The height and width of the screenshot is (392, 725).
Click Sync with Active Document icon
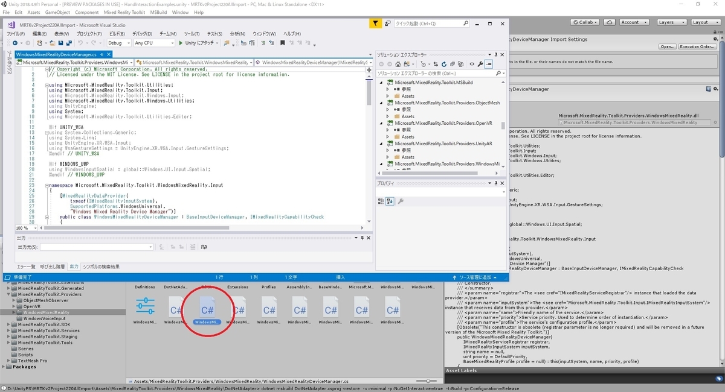(x=436, y=65)
